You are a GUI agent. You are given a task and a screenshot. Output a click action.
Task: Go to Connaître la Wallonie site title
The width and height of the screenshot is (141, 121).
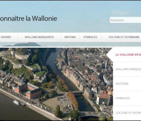pos(29,18)
